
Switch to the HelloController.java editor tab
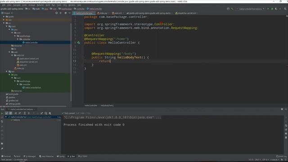[x=84, y=13]
